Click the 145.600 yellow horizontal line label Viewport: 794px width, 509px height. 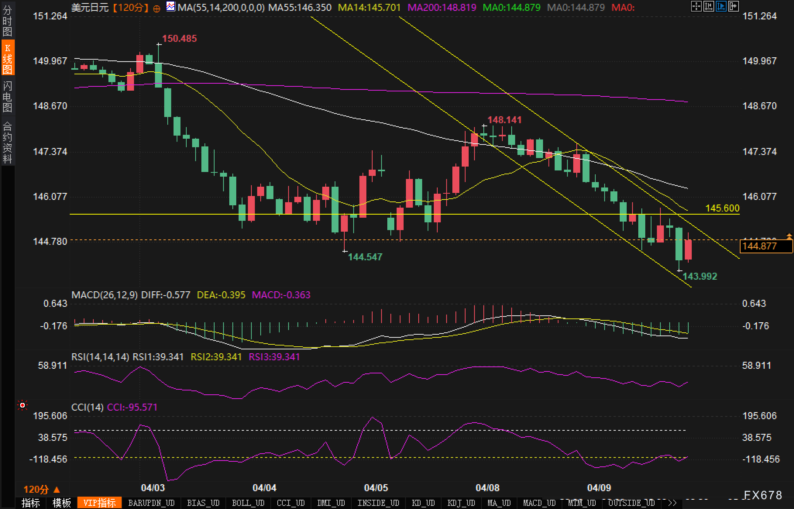coord(722,208)
